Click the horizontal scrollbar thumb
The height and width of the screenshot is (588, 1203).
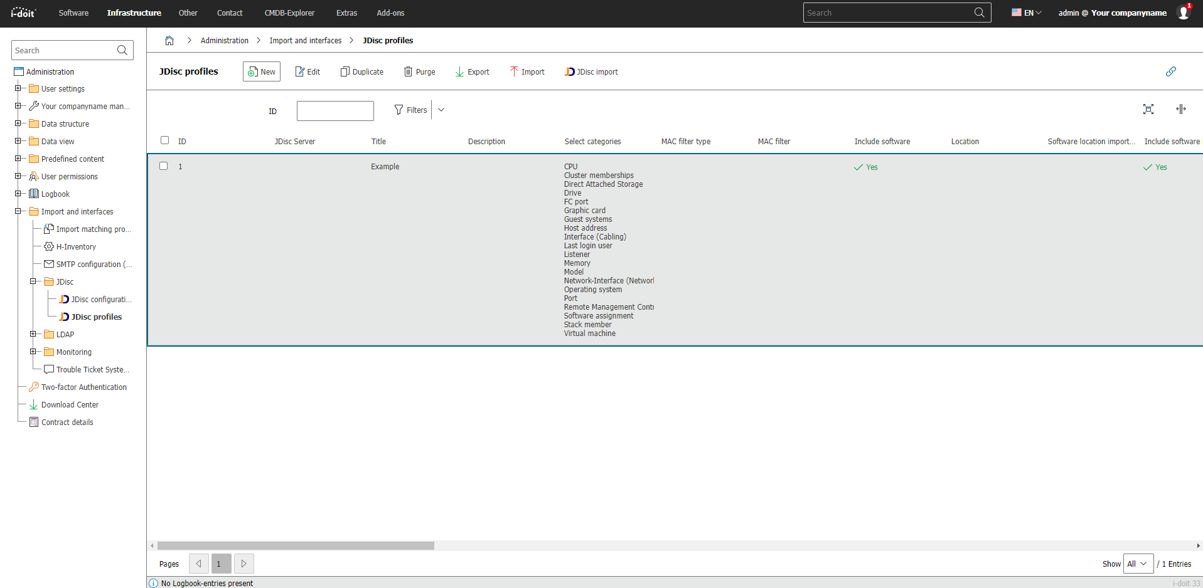[296, 545]
